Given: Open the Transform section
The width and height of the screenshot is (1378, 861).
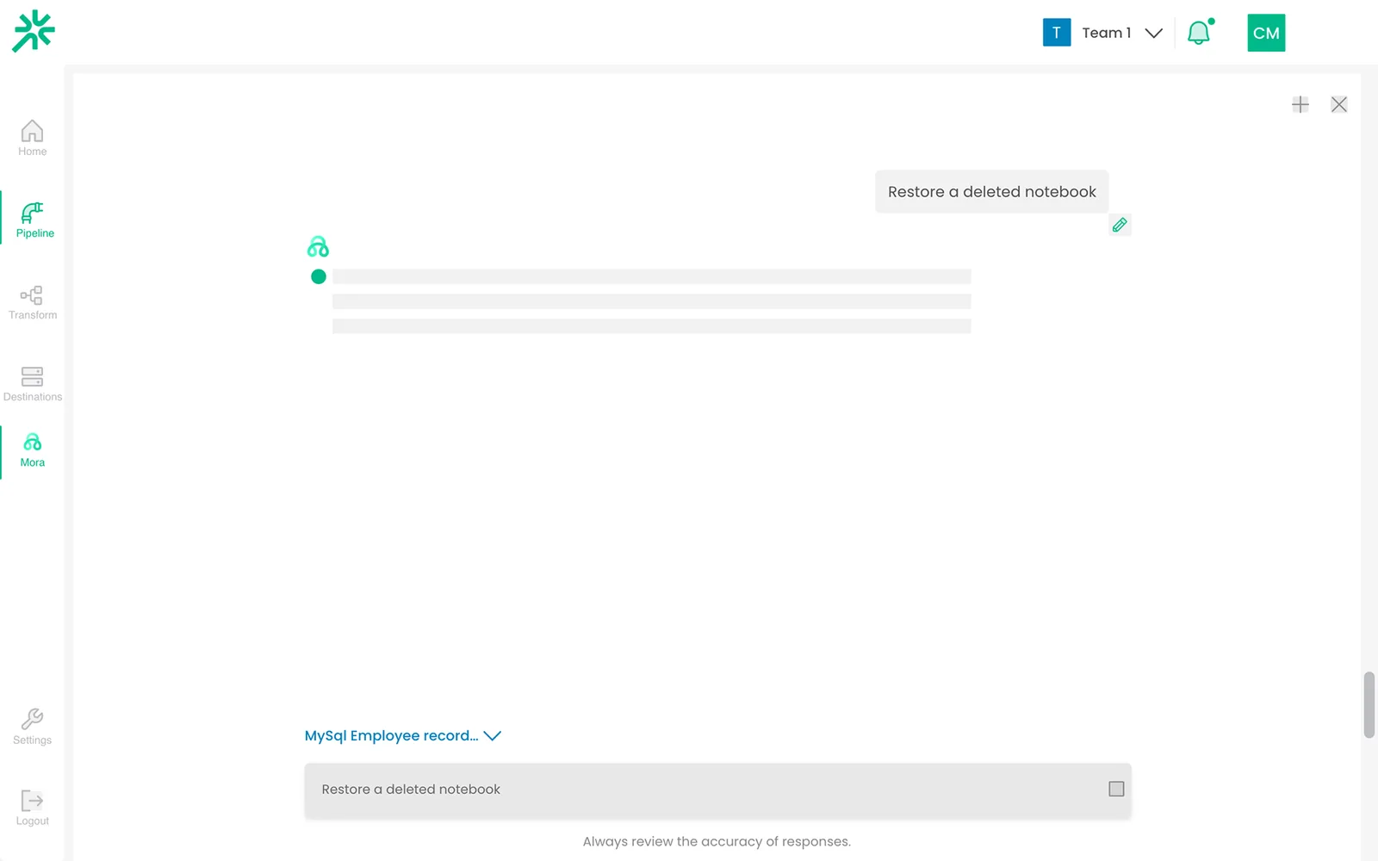Looking at the screenshot, I should point(32,302).
